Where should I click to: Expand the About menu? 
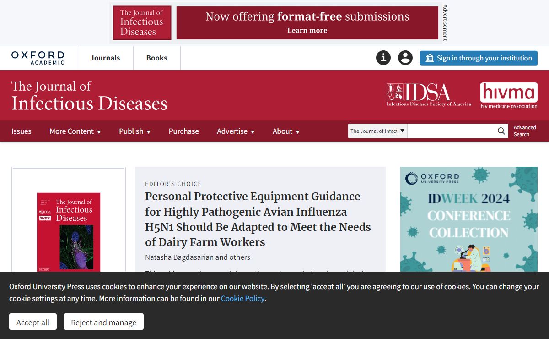(286, 131)
